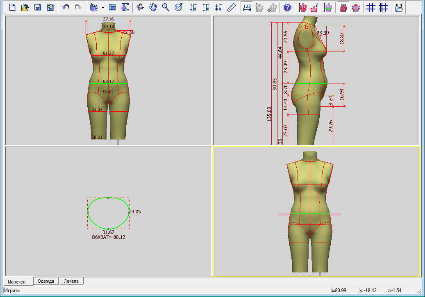Toggle the mannequin red wireframe display

(343, 7)
